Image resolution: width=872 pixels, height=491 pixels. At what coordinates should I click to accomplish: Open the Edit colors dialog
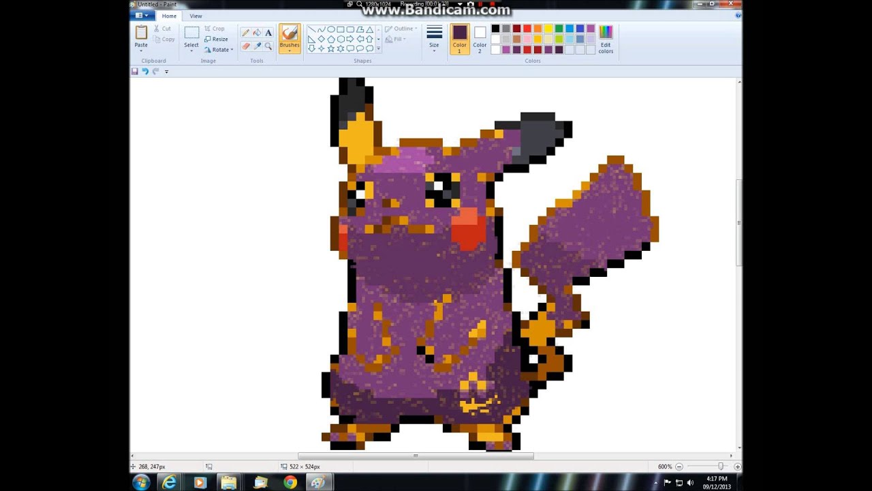pyautogui.click(x=606, y=39)
